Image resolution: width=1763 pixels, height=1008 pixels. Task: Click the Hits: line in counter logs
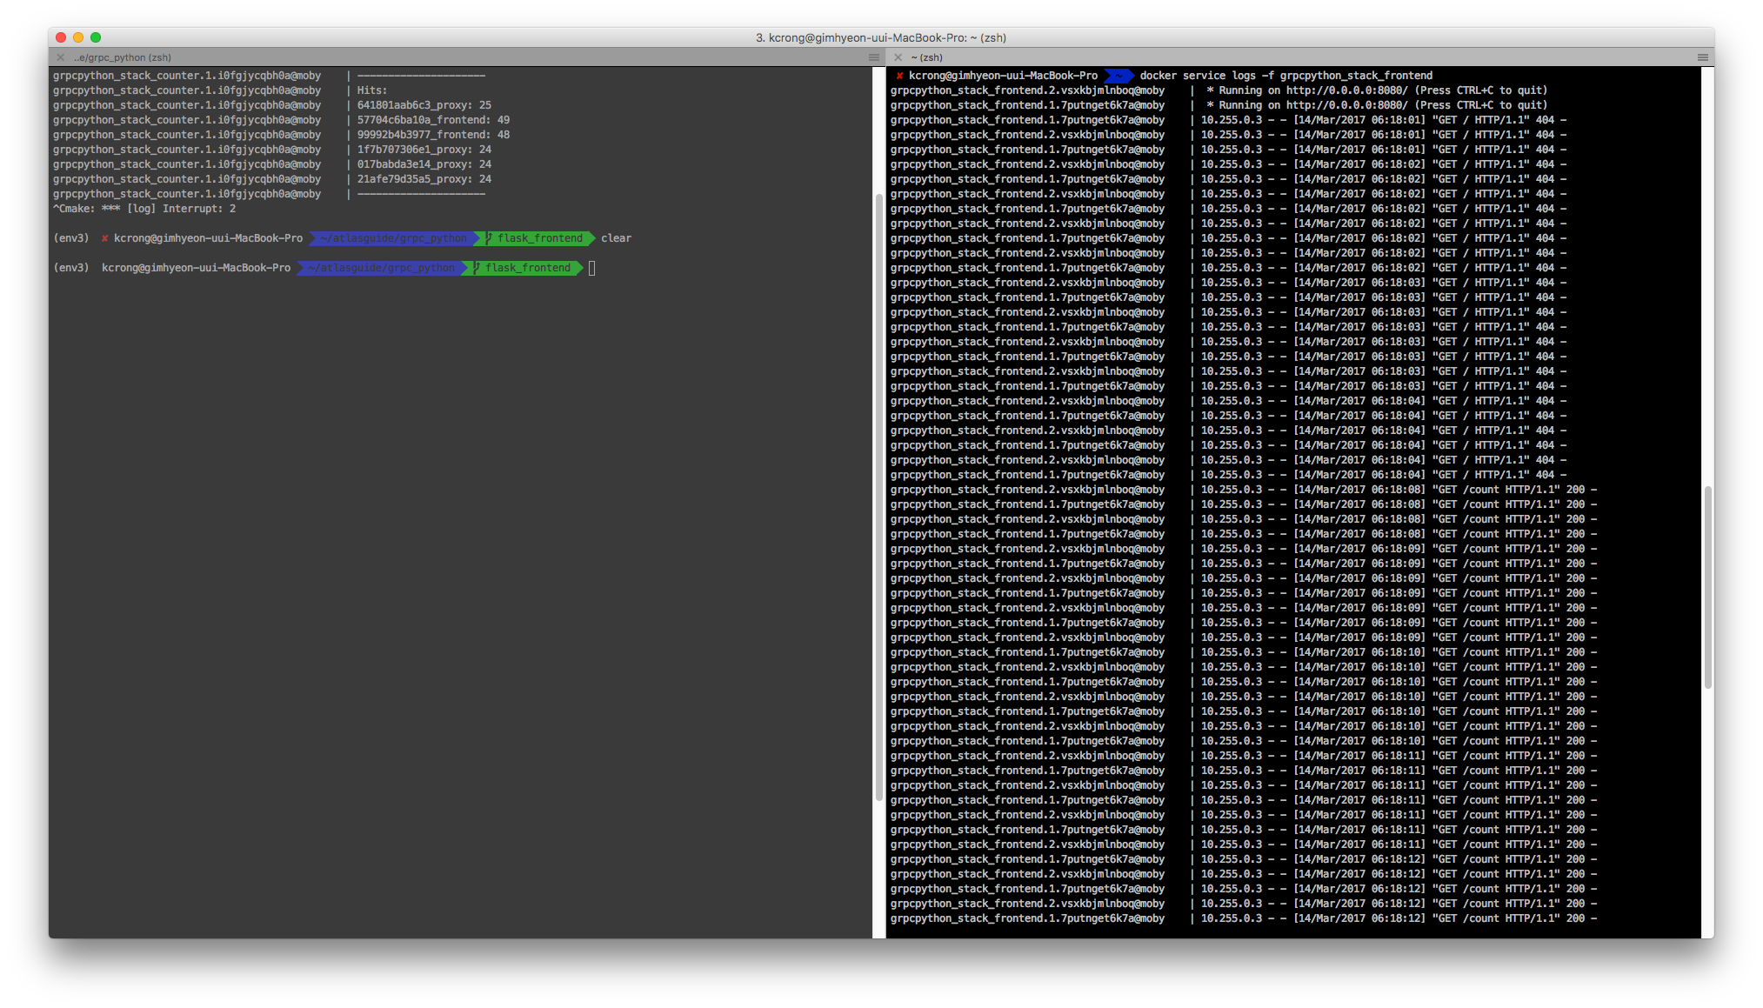click(372, 90)
